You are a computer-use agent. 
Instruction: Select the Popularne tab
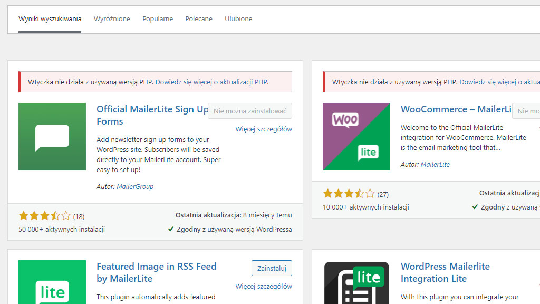coord(158,19)
